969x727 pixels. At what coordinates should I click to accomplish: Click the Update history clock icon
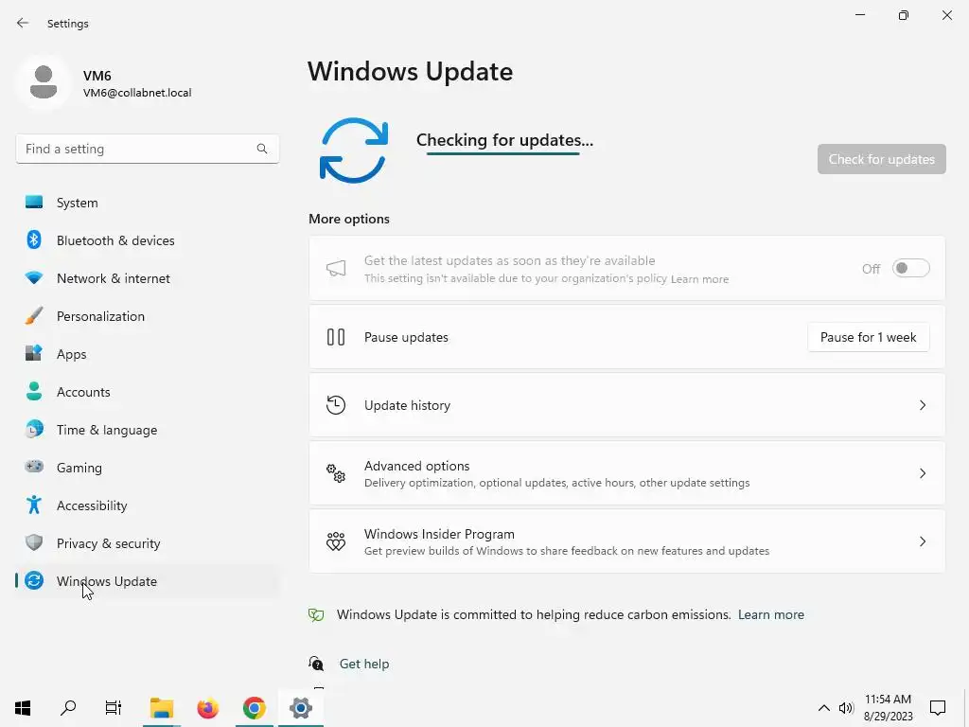point(336,405)
